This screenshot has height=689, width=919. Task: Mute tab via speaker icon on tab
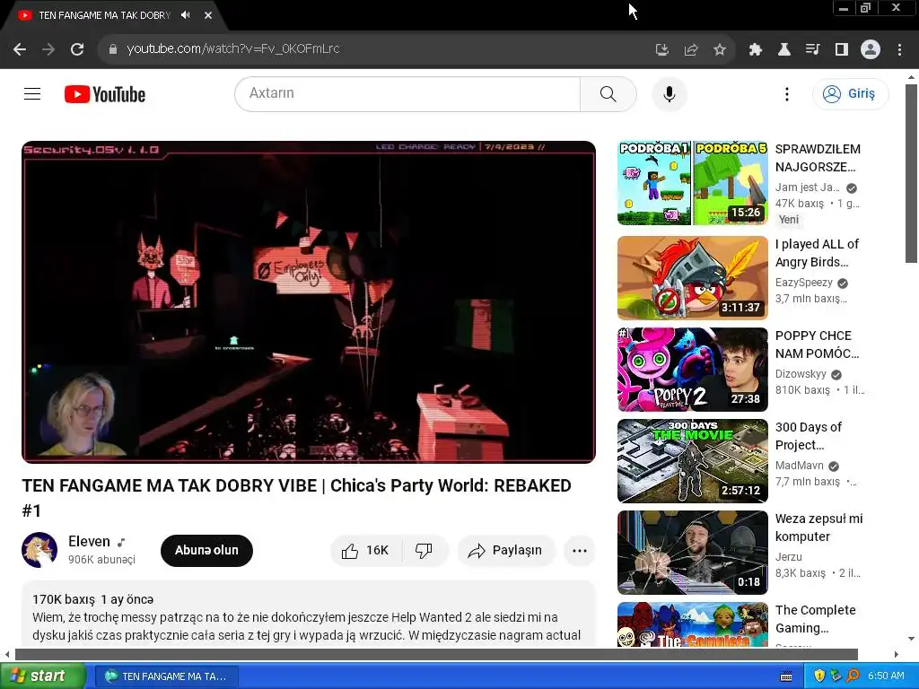pos(185,15)
